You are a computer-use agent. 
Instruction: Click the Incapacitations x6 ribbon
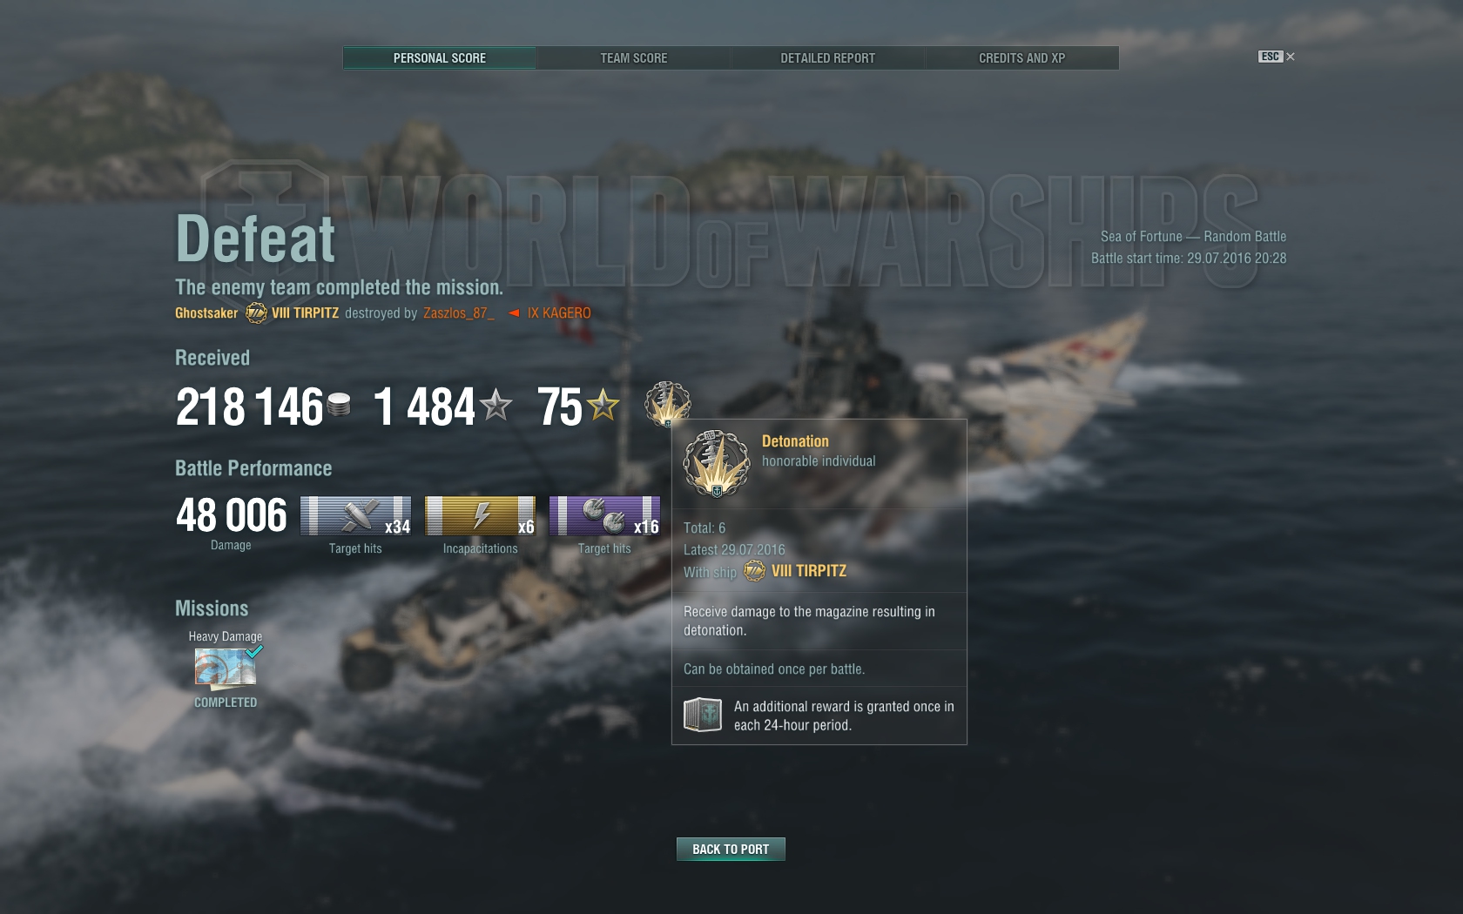pos(480,515)
